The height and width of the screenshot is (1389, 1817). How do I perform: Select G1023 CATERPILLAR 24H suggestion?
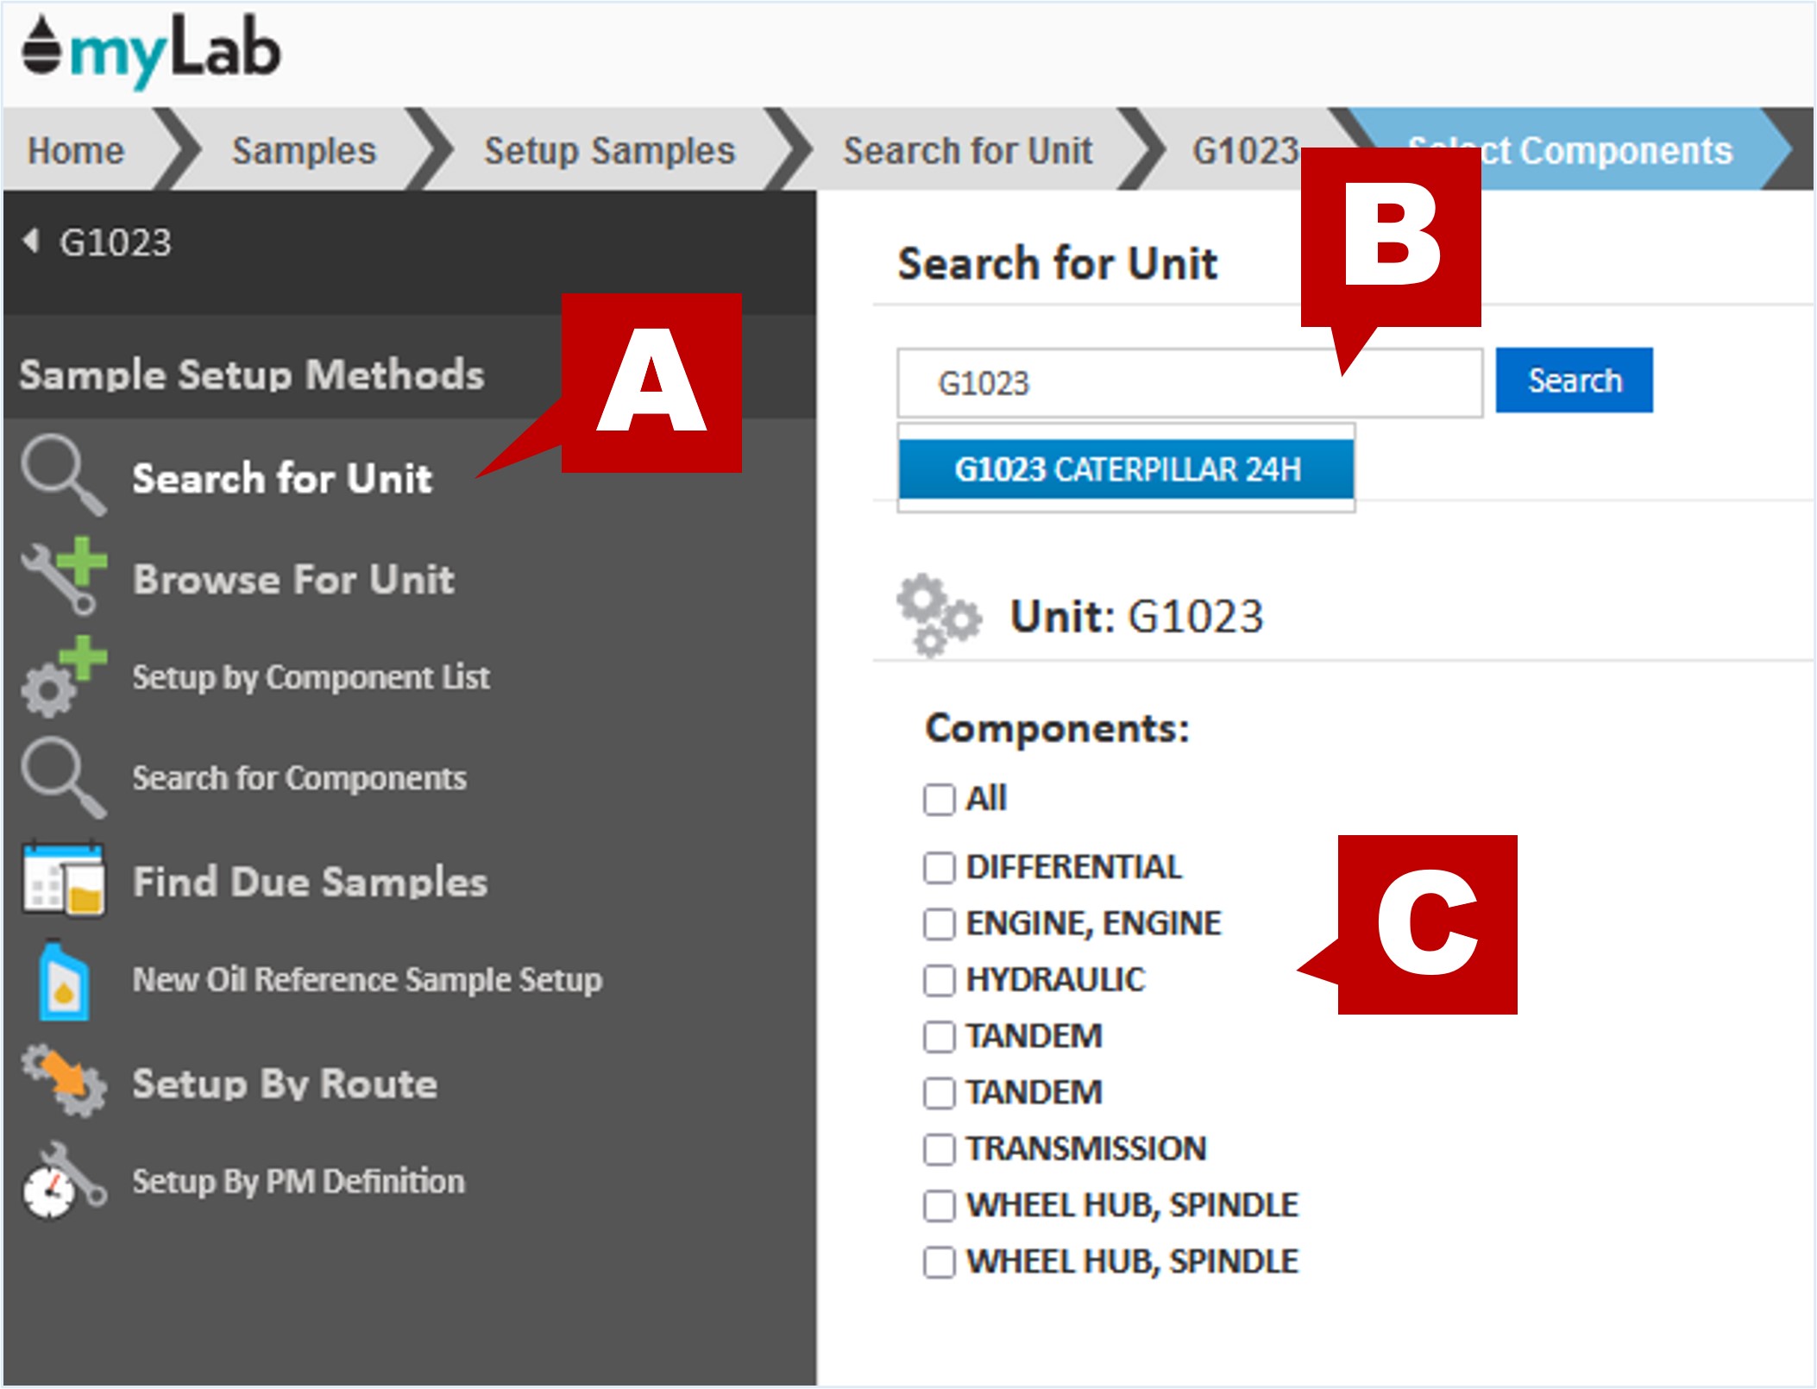[x=1126, y=469]
